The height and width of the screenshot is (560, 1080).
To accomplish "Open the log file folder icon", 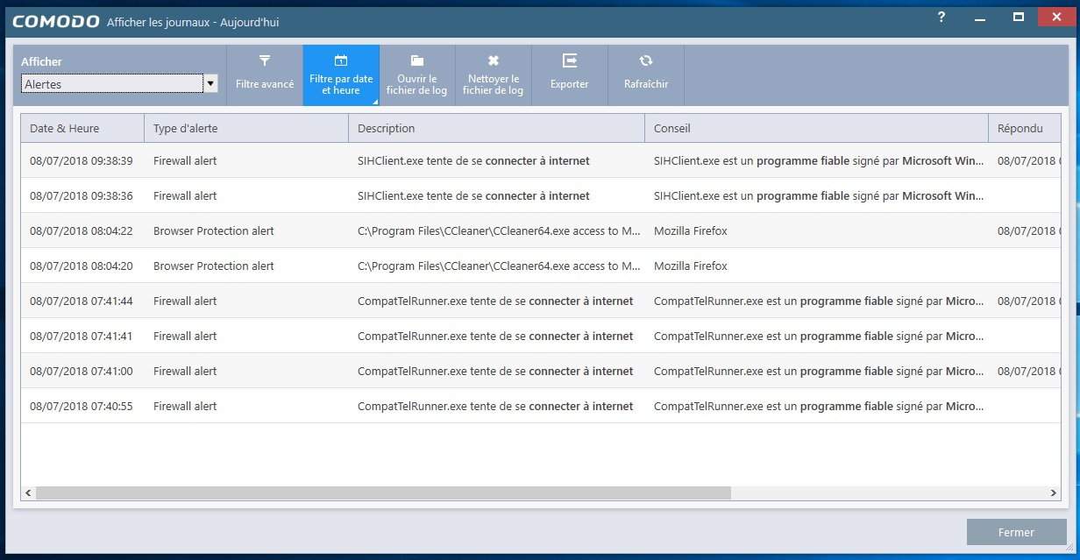I will [417, 61].
